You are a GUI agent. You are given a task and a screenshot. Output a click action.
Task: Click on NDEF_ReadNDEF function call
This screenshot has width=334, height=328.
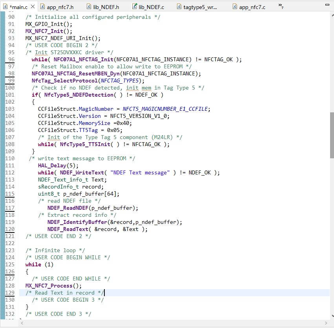click(68, 208)
